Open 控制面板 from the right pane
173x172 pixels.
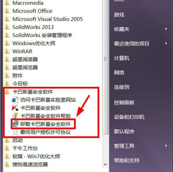pos(124,102)
